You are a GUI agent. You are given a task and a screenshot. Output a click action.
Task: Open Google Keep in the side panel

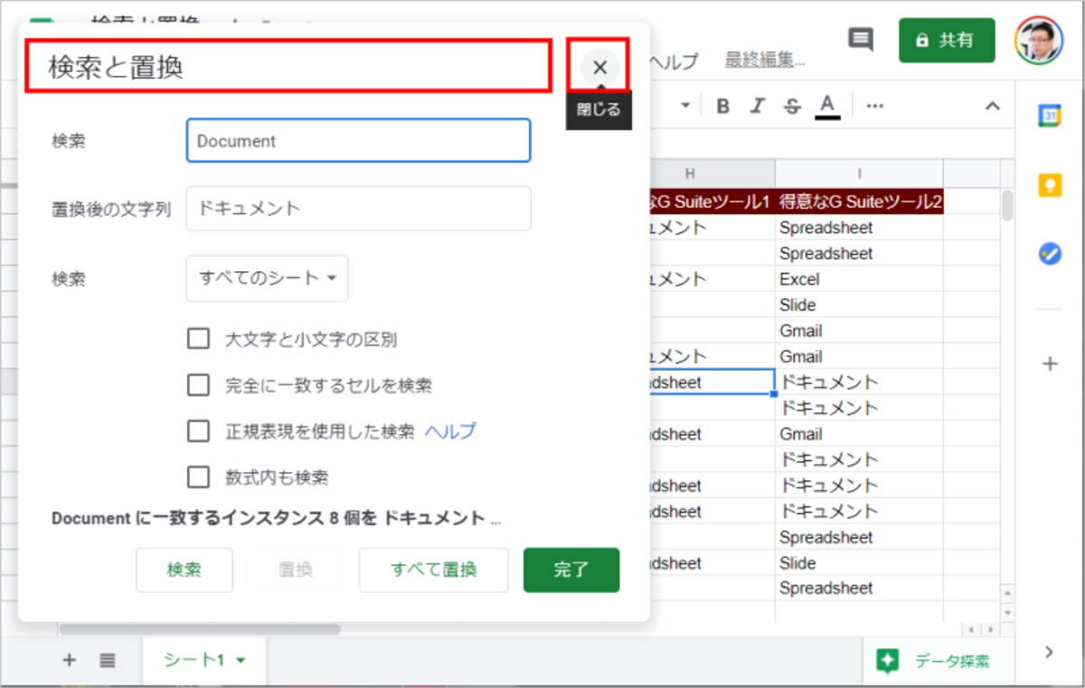[1049, 184]
